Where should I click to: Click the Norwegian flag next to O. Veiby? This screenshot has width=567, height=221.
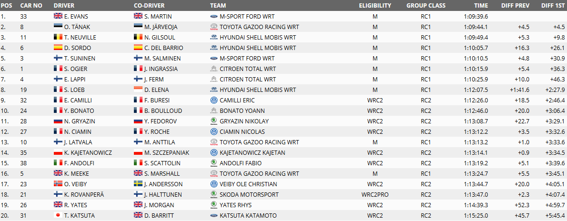58,184
